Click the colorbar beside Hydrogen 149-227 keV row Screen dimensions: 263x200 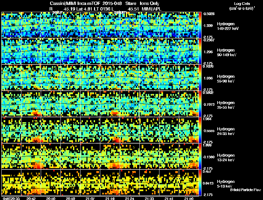(200, 25)
